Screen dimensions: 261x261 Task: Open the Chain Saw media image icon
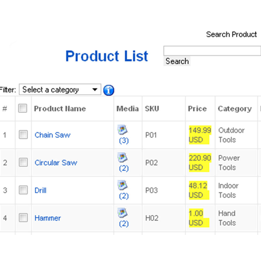[x=122, y=130]
